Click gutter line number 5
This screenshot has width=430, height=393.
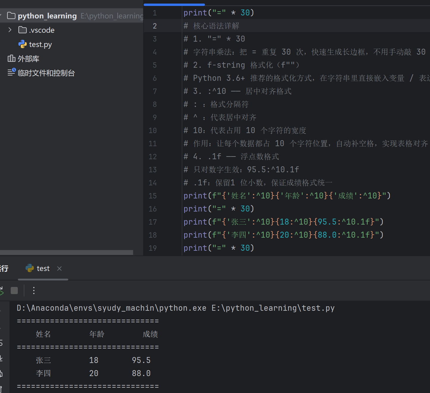154,65
